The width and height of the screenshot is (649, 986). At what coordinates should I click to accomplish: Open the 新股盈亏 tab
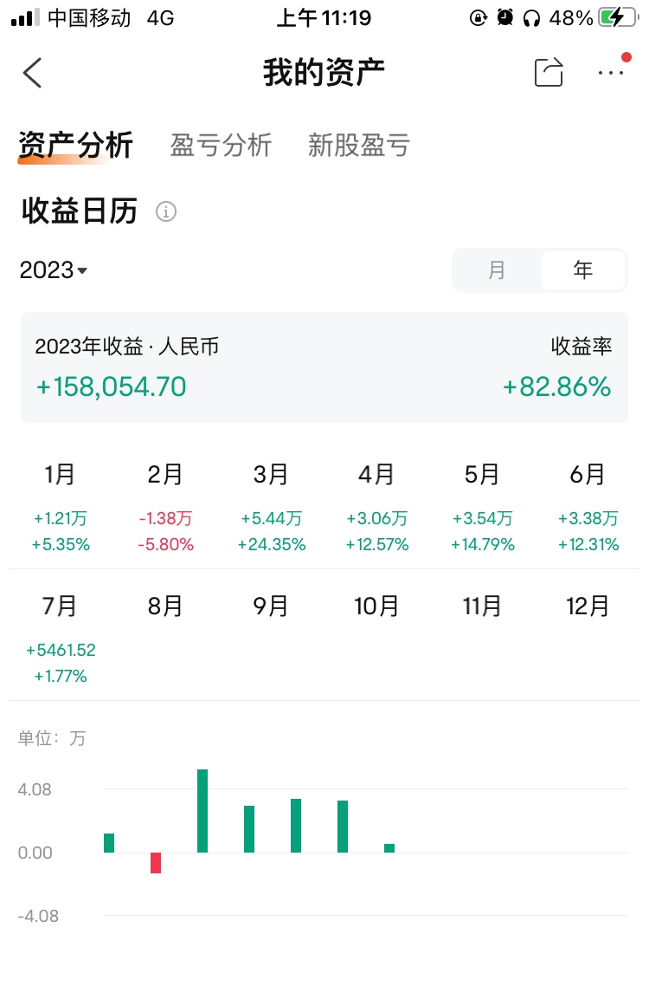(358, 145)
